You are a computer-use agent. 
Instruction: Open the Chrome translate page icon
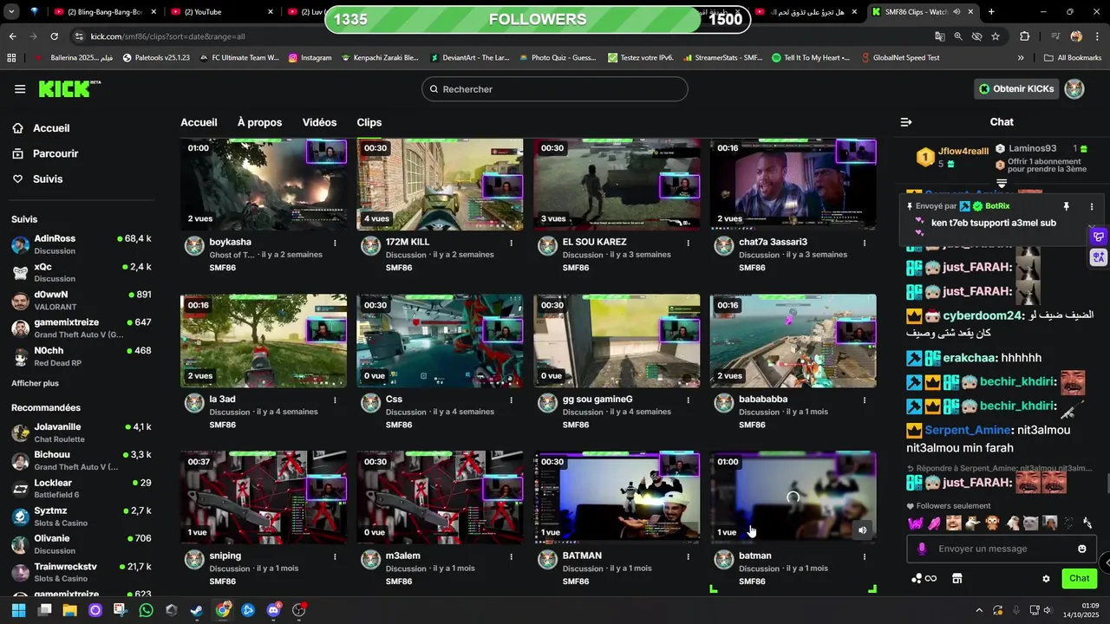940,36
